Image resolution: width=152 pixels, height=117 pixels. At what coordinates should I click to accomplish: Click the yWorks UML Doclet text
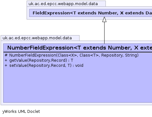[21, 112]
